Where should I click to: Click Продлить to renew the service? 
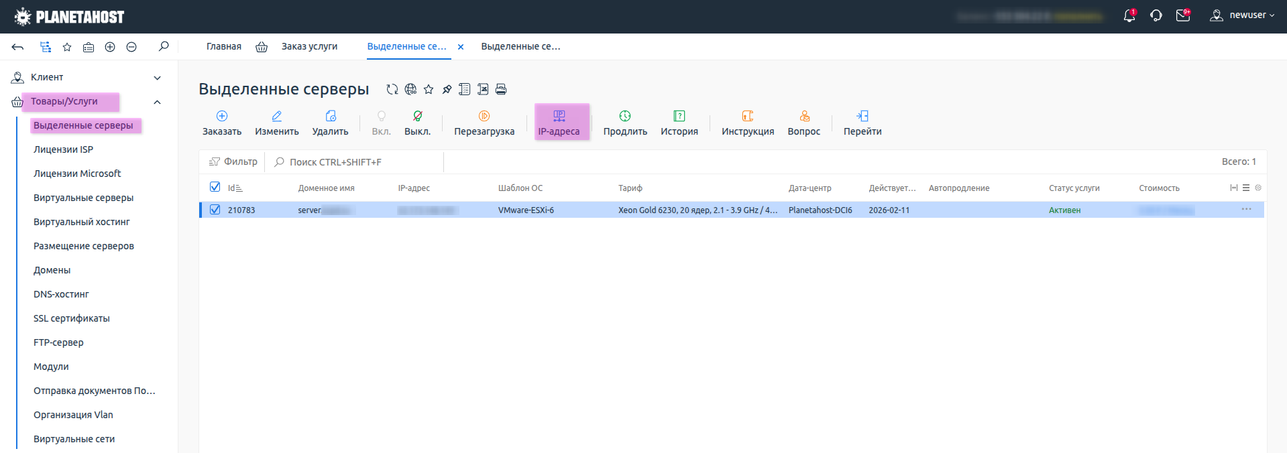[x=625, y=123]
